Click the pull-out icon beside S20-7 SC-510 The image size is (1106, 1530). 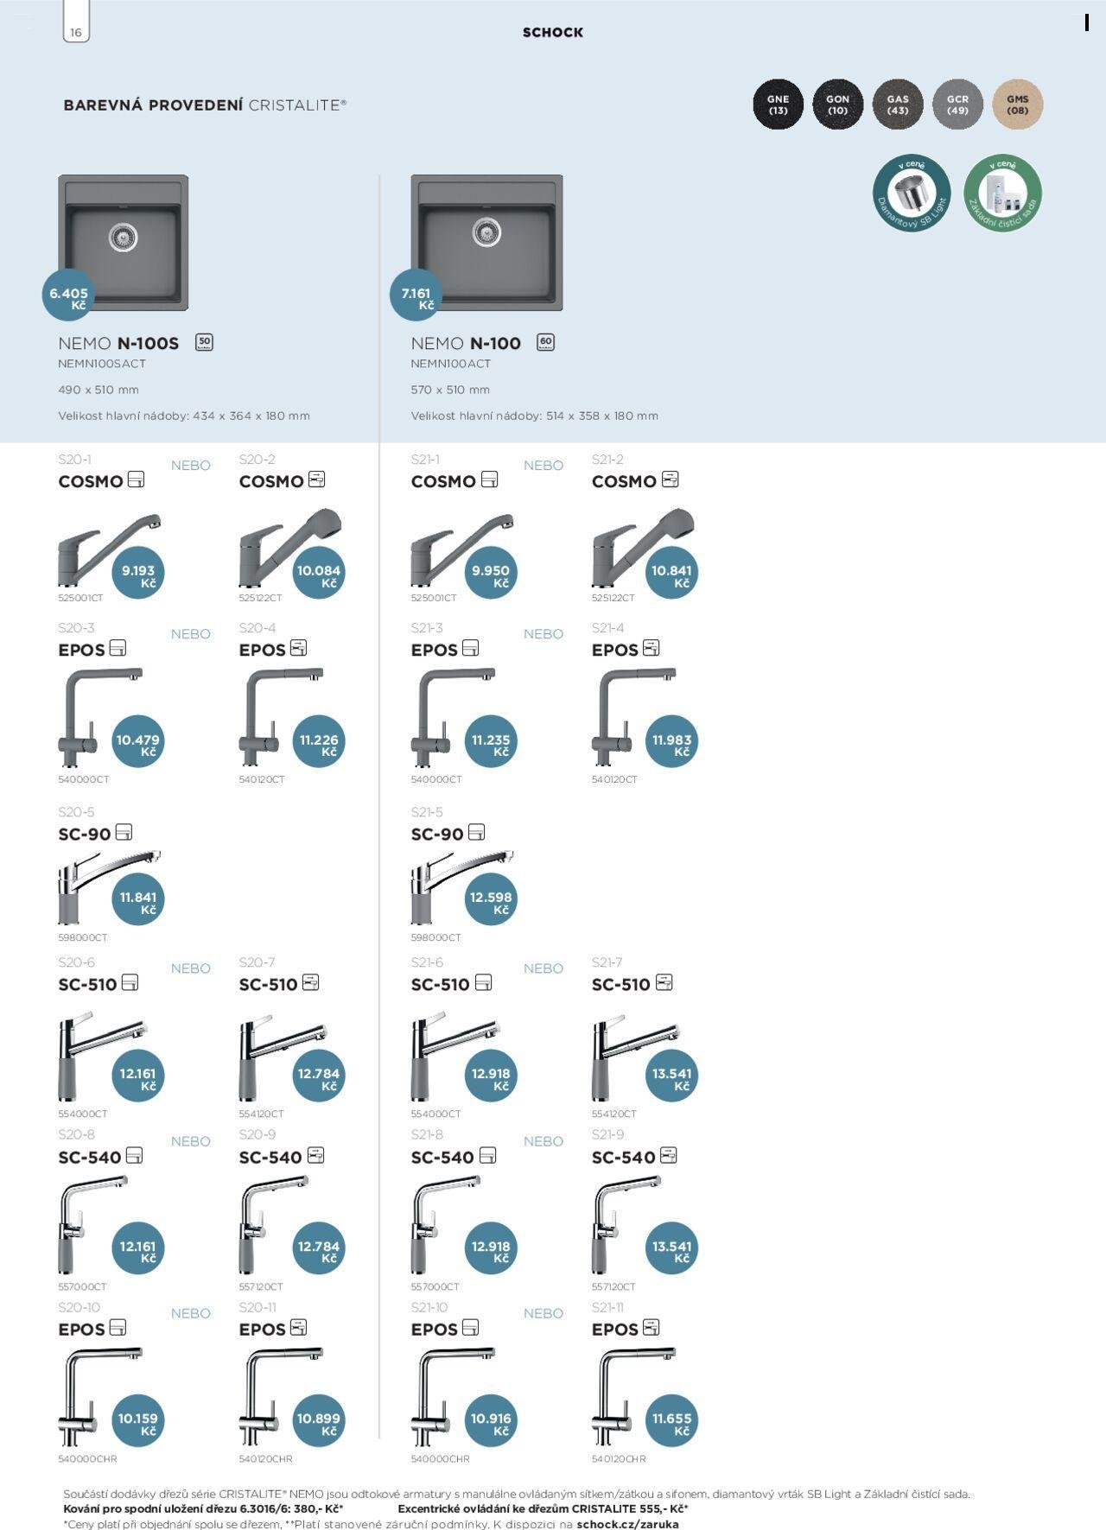point(310,982)
